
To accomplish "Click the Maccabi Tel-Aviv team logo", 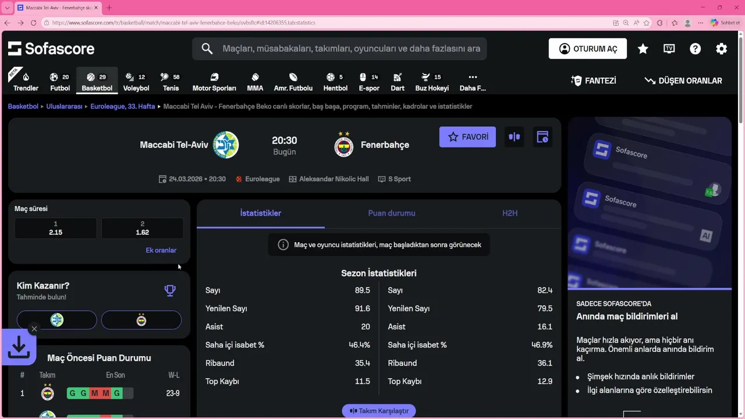I will (226, 145).
